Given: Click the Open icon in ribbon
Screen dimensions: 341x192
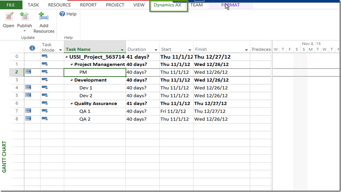Looking at the screenshot, I should click(x=9, y=16).
